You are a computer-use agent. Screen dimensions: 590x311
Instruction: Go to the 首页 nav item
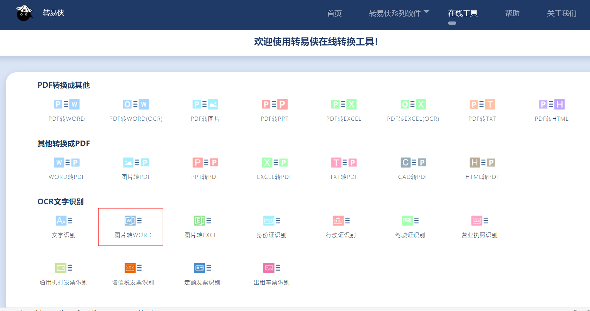point(334,13)
